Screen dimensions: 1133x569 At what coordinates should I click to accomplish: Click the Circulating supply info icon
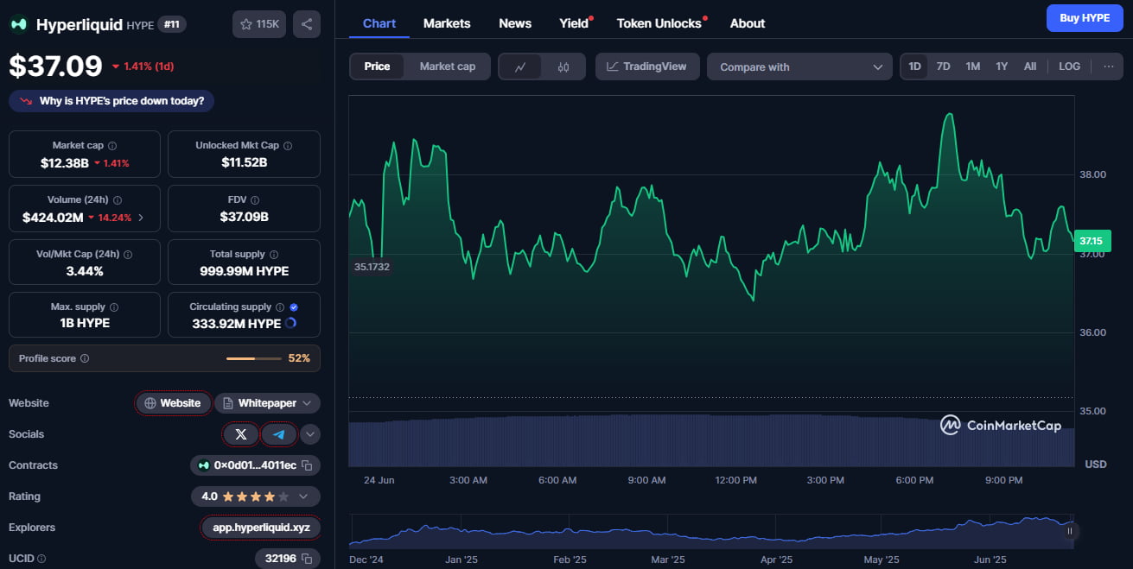point(280,307)
